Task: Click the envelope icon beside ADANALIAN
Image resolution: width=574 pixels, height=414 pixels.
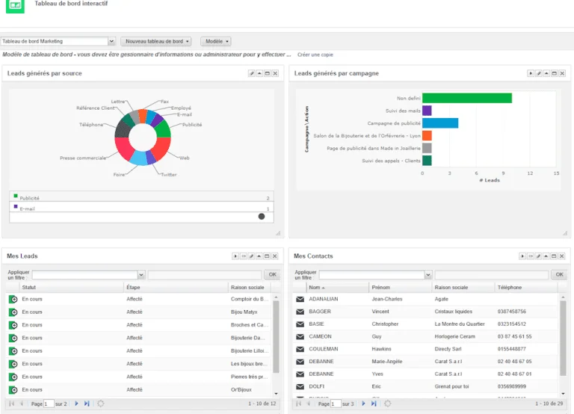Action: coord(300,299)
